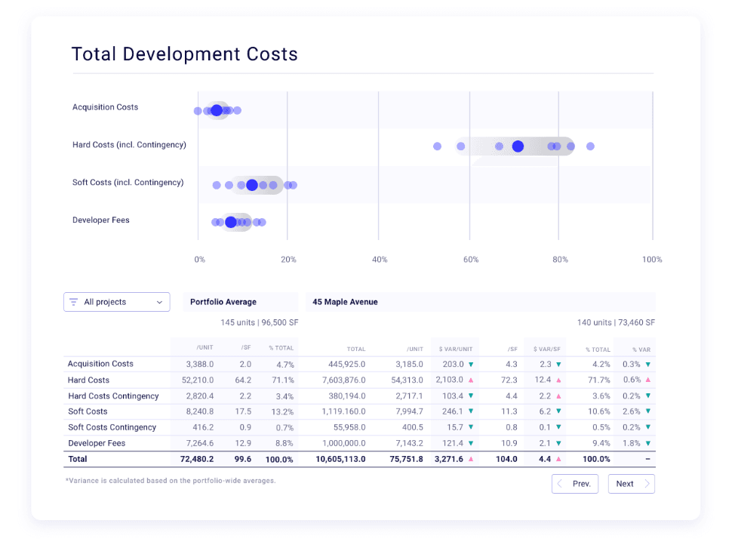Click pink up arrow beside 12.4 $ VAR/SF
Image resolution: width=738 pixels, height=542 pixels.
(x=558, y=380)
